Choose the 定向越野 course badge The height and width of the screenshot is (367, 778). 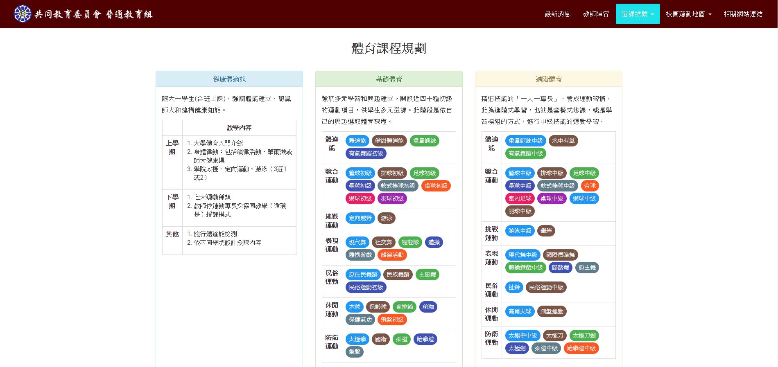360,218
